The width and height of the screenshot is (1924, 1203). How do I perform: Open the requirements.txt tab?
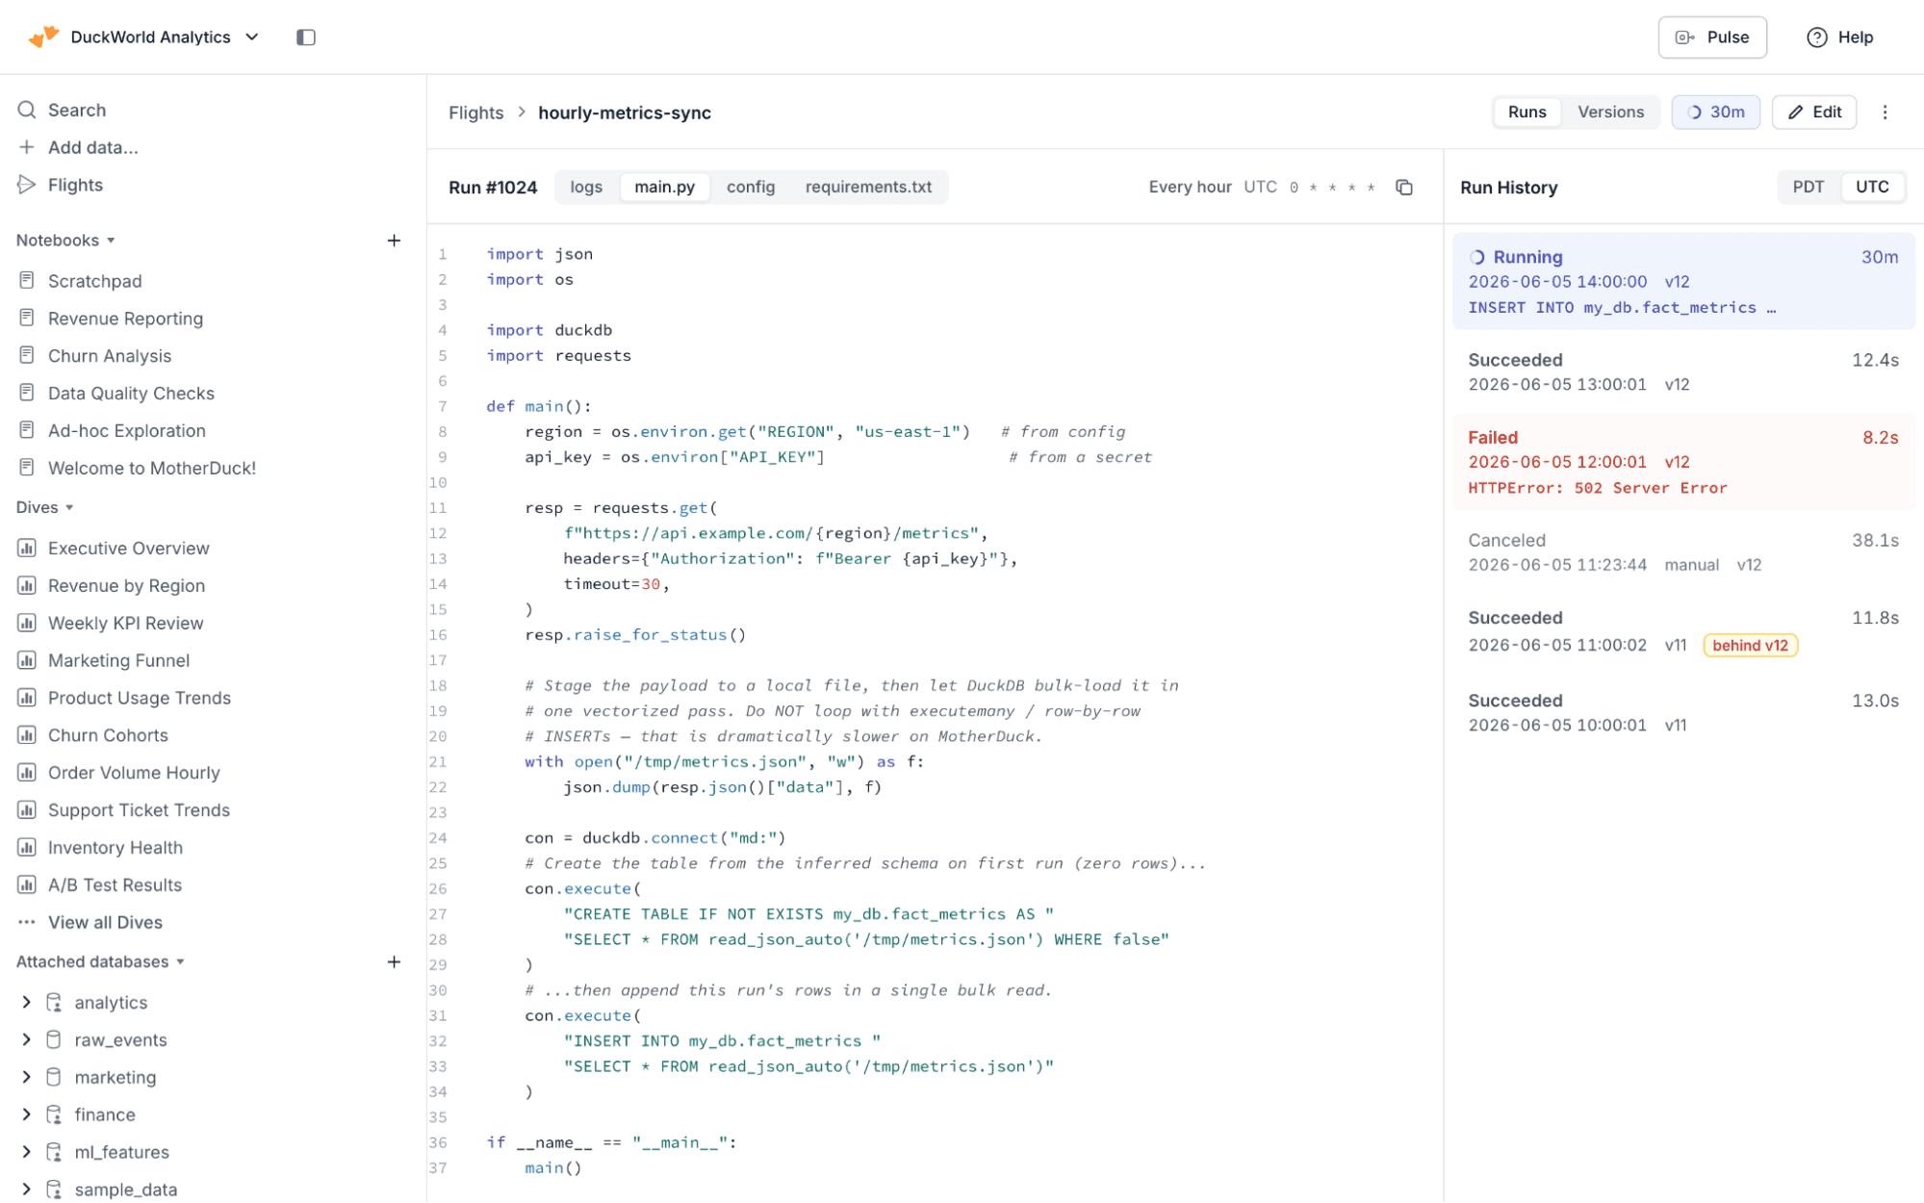click(x=868, y=187)
